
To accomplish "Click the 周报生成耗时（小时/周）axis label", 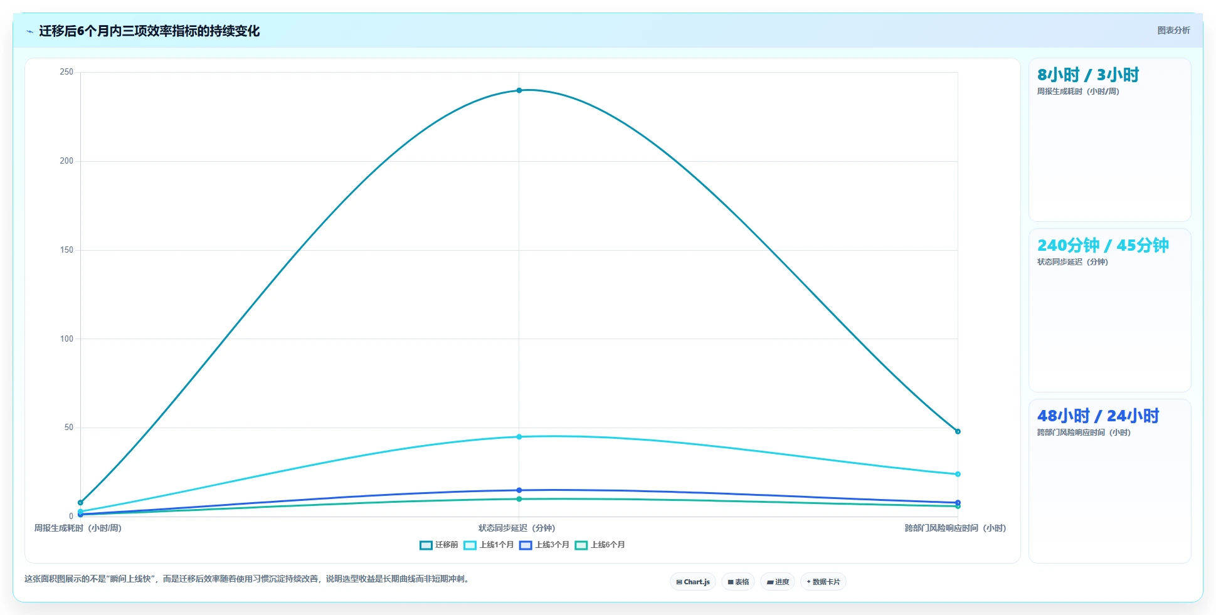I will [x=78, y=528].
